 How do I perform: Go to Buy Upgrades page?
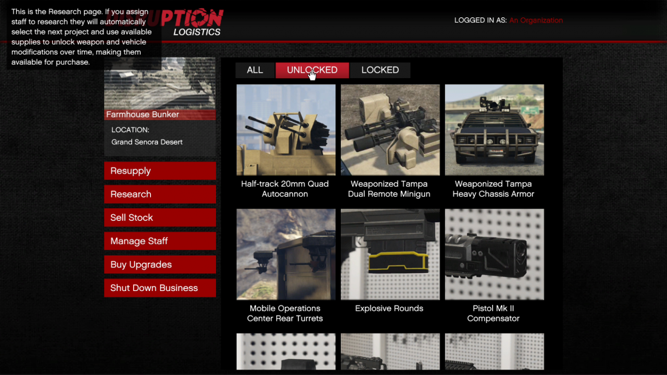point(160,264)
